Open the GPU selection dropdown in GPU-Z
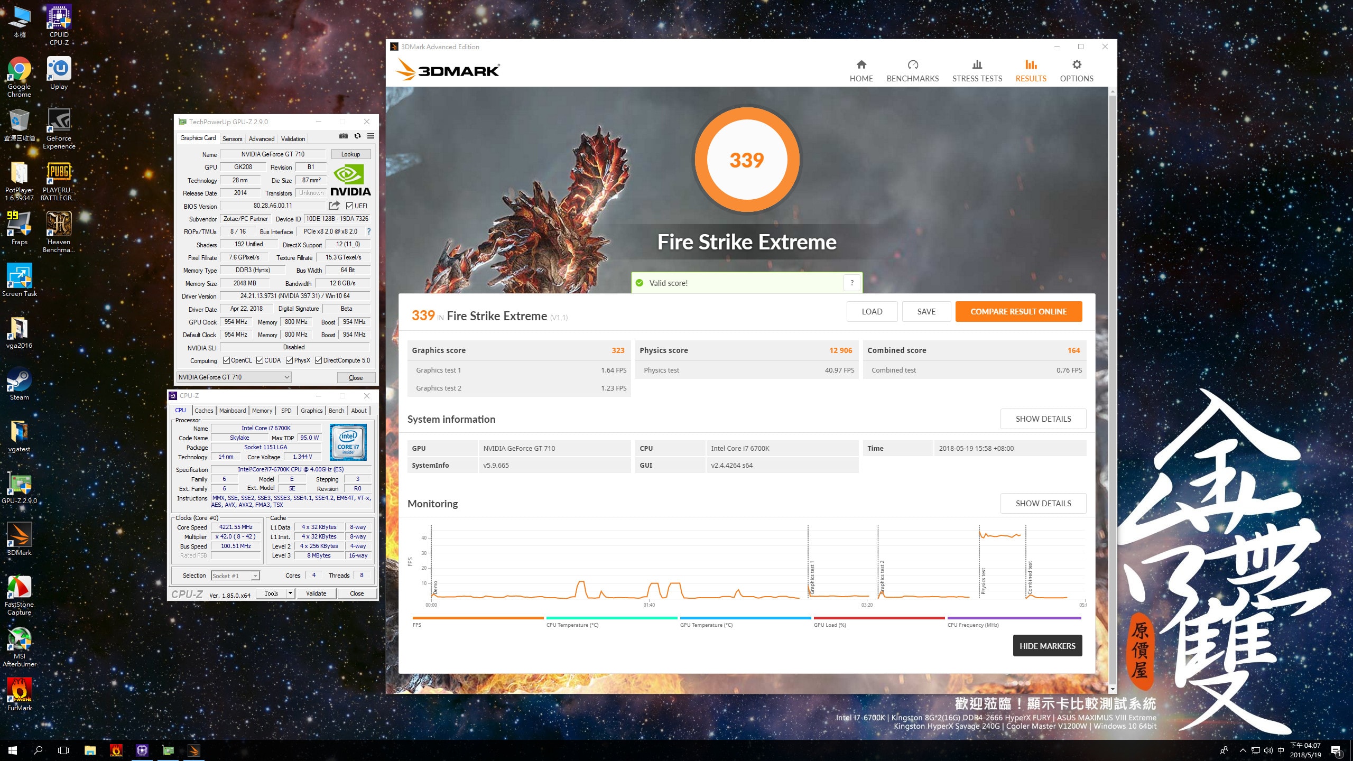This screenshot has width=1353, height=761. [x=234, y=377]
